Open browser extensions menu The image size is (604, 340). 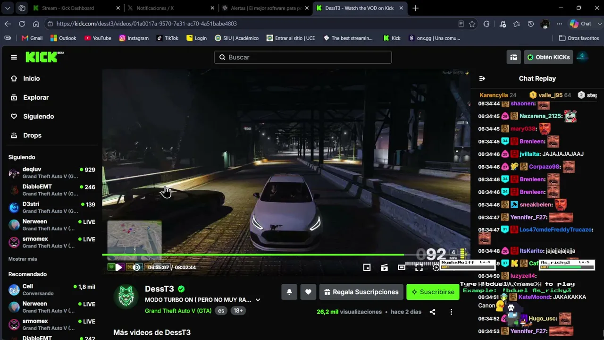coord(487,24)
